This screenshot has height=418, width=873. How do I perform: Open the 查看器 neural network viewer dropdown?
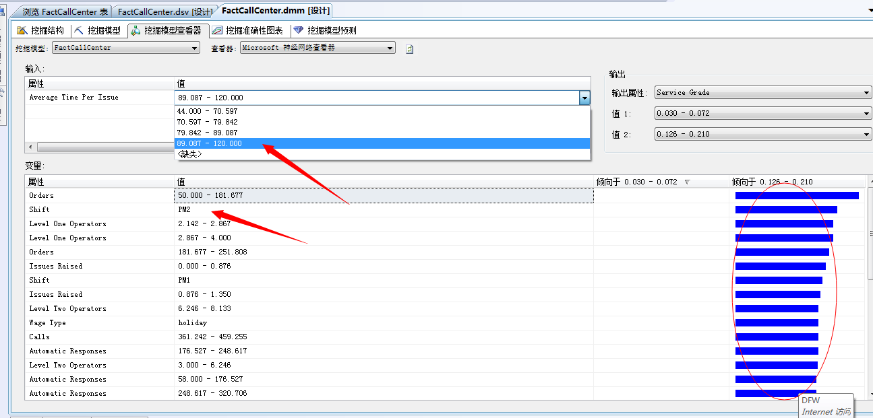pos(318,48)
